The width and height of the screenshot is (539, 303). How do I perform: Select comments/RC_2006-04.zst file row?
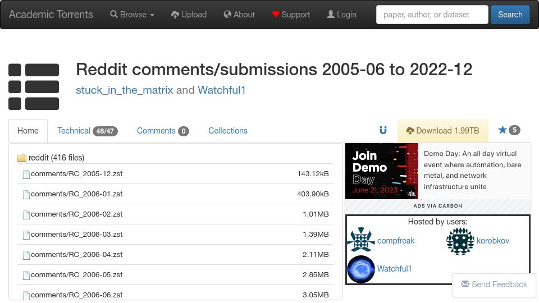(x=175, y=255)
